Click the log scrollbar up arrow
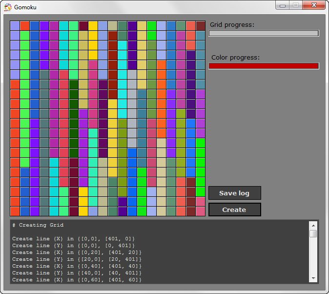The height and width of the screenshot is (294, 329). [313, 225]
